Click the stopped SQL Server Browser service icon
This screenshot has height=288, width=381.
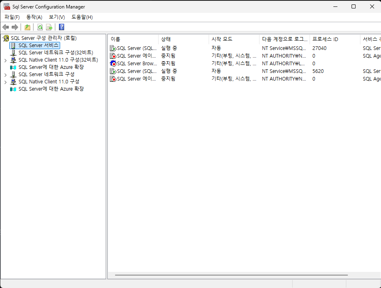coord(113,64)
